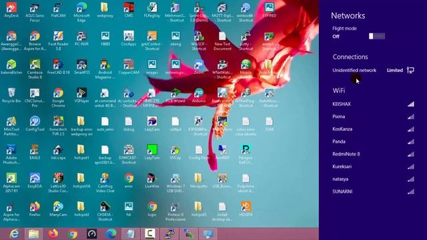This screenshot has width=427, height=240.
Task: Open the hotspot1 folder
Action: (81, 152)
